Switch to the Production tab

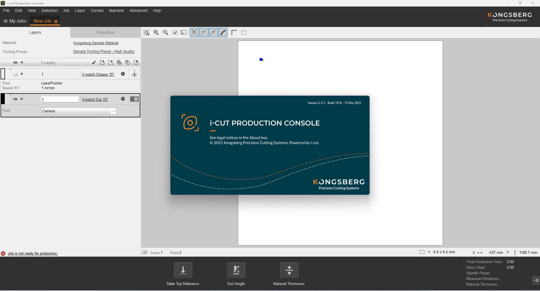click(105, 32)
